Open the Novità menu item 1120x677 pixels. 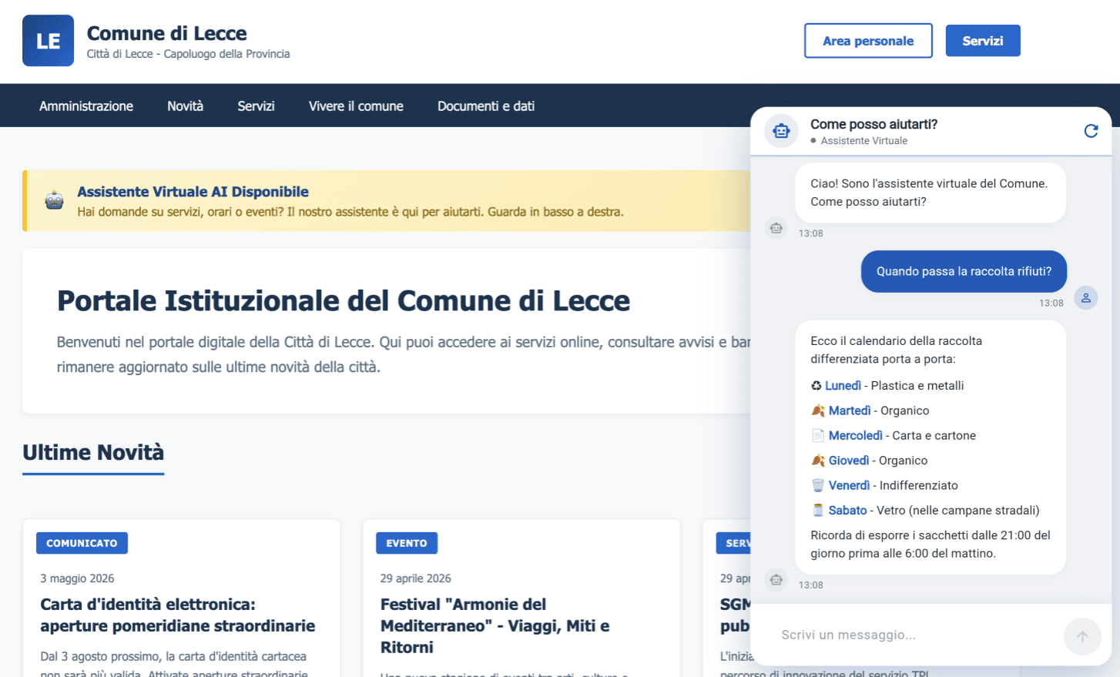point(186,106)
